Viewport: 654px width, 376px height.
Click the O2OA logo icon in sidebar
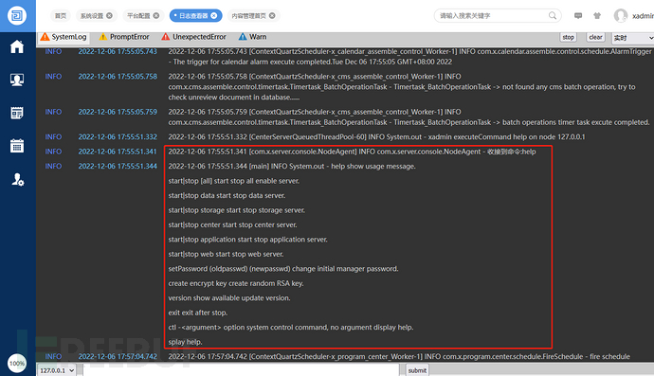(x=17, y=16)
